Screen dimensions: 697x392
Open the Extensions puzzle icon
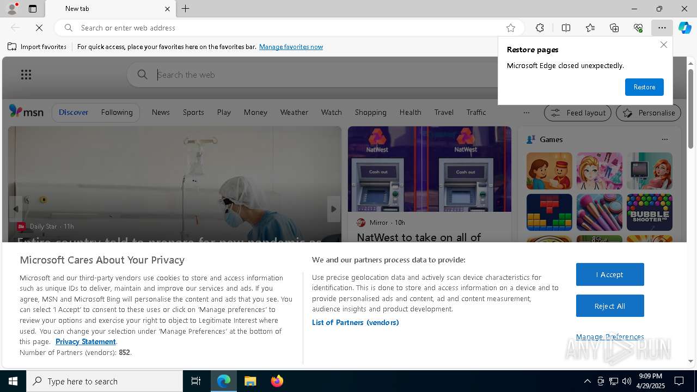click(x=540, y=28)
